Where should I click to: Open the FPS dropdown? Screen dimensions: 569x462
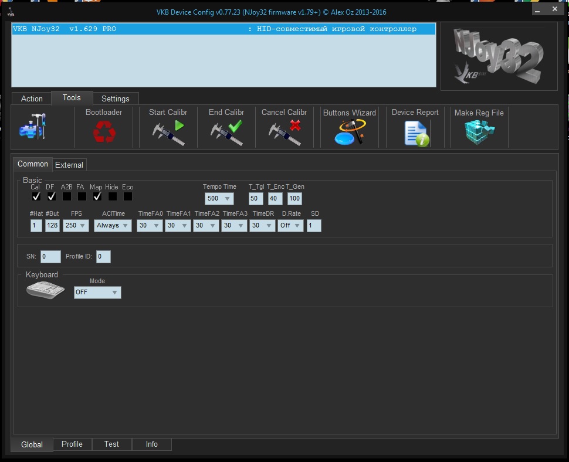coord(76,225)
